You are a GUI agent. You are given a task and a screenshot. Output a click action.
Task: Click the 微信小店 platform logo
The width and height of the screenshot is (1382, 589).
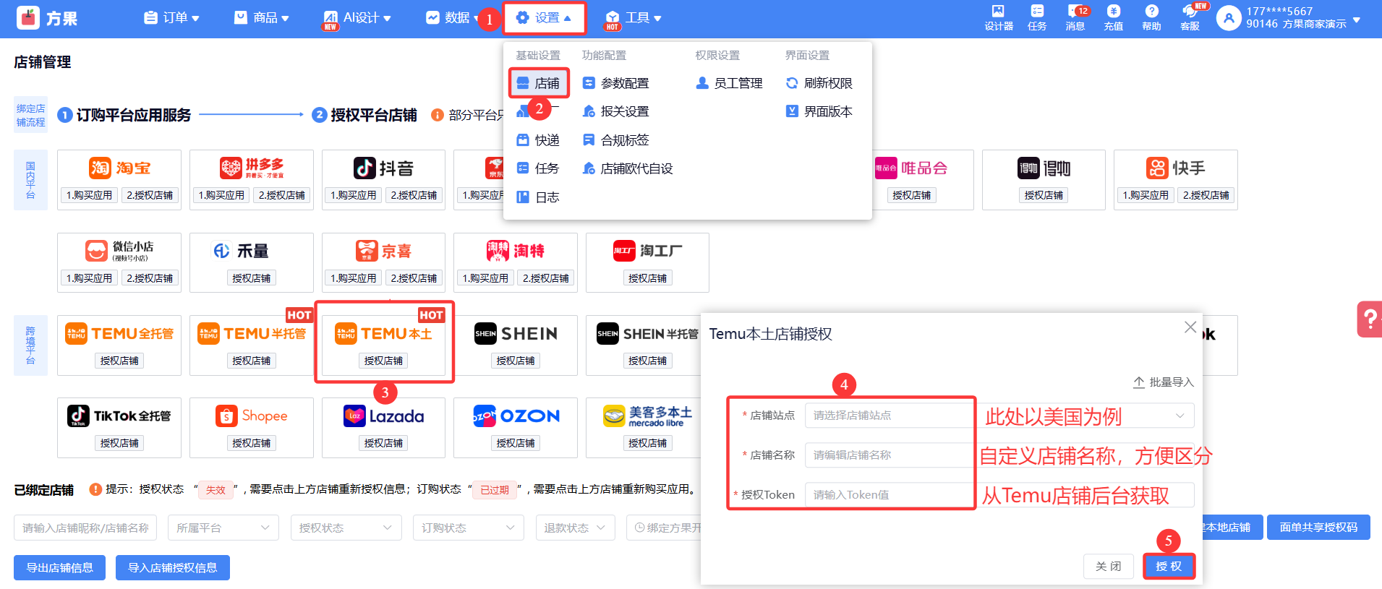[x=119, y=251]
